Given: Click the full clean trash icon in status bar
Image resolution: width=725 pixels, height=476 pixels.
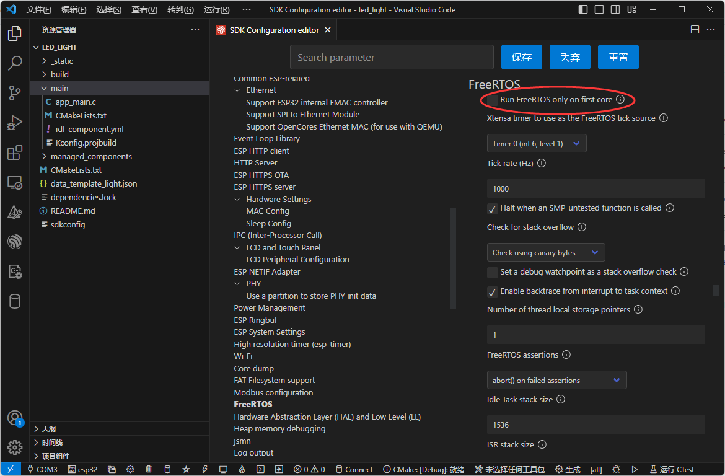Looking at the screenshot, I should (x=149, y=469).
